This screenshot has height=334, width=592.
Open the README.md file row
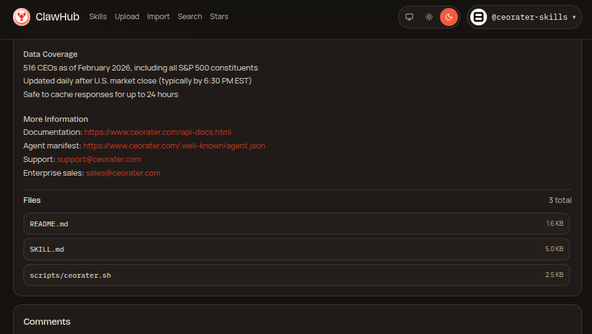(297, 224)
